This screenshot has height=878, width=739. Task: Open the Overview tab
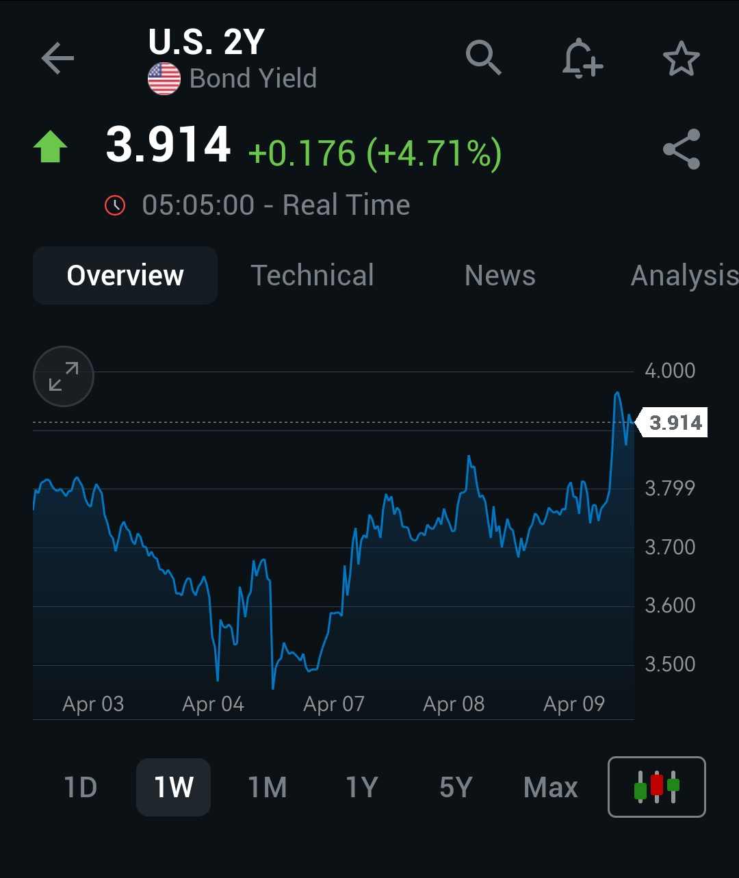coord(125,275)
